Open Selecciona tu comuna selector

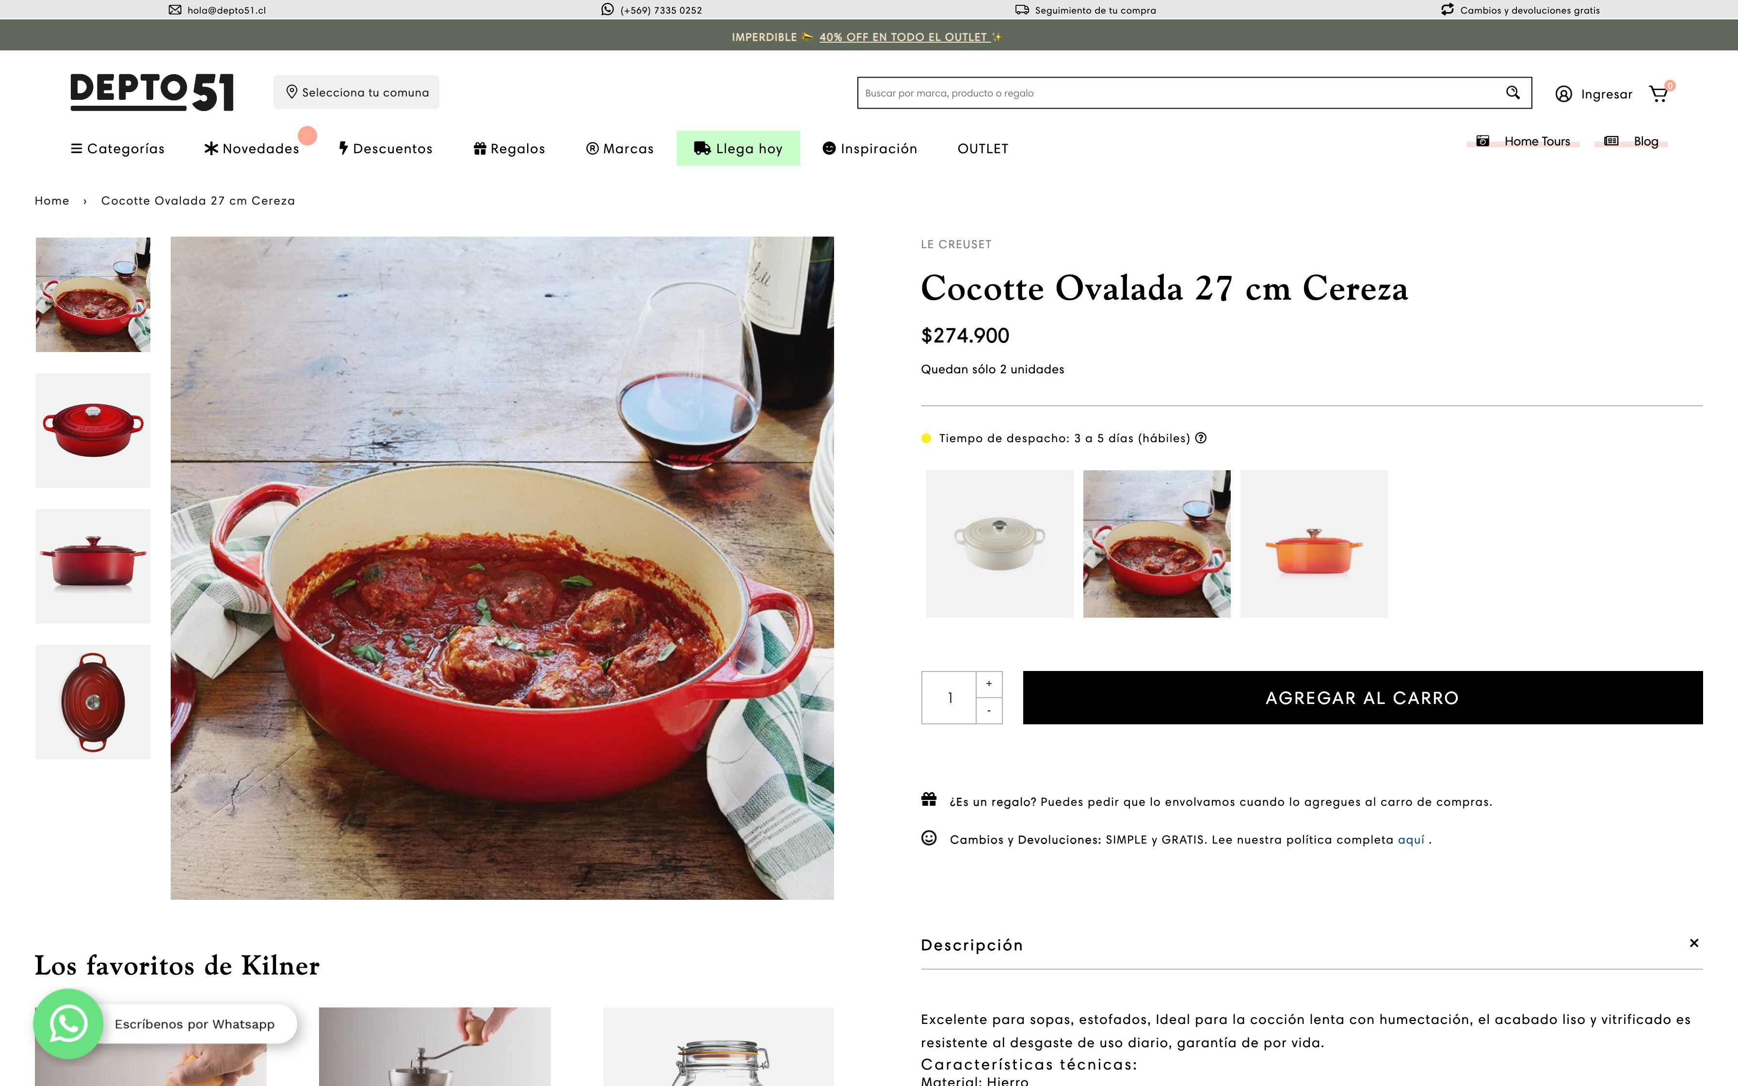(x=356, y=92)
